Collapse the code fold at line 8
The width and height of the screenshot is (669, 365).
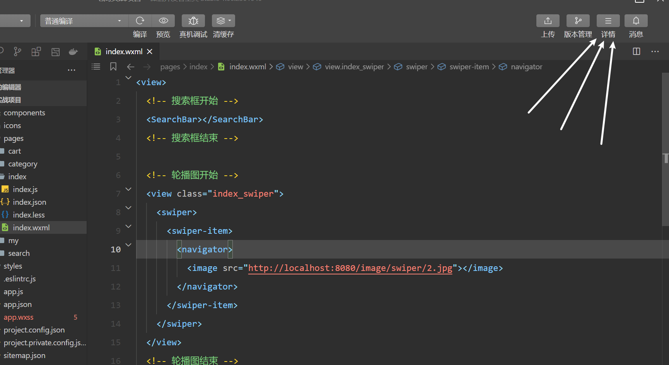tap(128, 208)
